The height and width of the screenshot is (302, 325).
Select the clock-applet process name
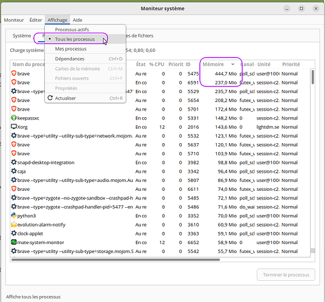point(30,234)
